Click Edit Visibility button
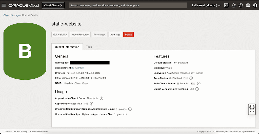Viewport: 259px width, 134px height. (60, 35)
